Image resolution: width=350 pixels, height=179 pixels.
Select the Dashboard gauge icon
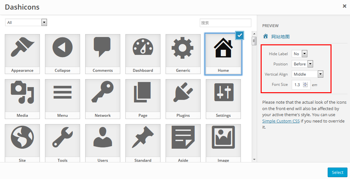point(143,50)
